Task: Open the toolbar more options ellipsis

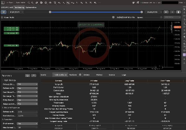Action: [100, 2]
